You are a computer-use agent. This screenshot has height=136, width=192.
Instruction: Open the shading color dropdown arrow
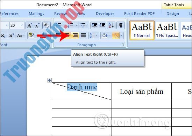(110, 35)
